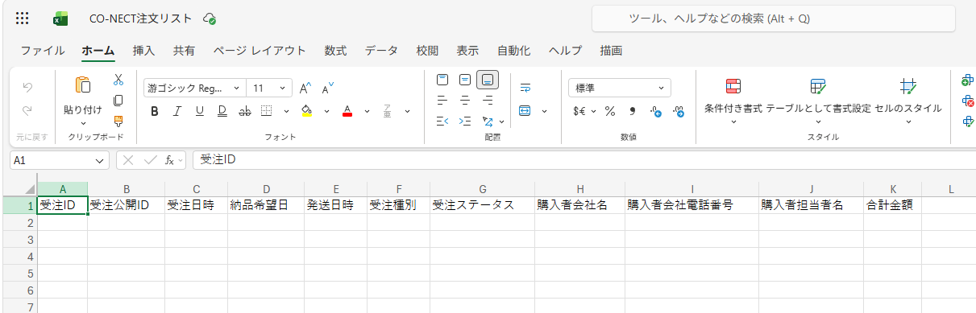Open the font name dropdown

(x=236, y=89)
